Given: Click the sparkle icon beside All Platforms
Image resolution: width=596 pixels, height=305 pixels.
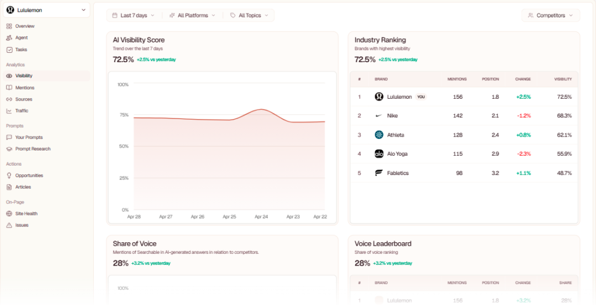Looking at the screenshot, I should tap(172, 16).
